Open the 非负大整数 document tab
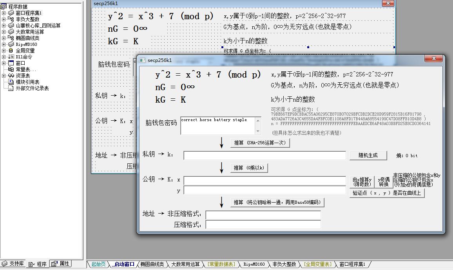This screenshot has height=270, width=453. pos(284,264)
